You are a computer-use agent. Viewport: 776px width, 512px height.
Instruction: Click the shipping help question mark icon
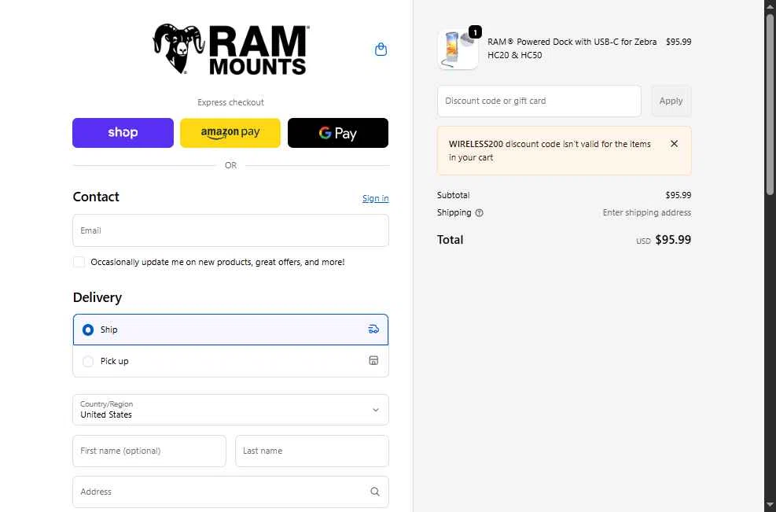point(479,213)
